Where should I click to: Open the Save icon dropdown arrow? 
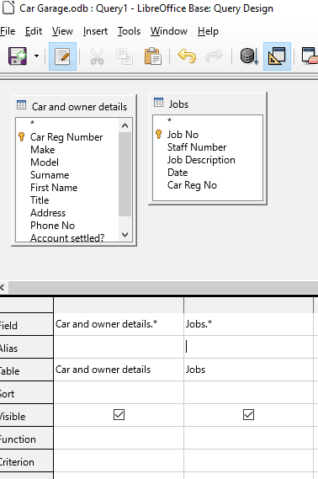pos(37,56)
